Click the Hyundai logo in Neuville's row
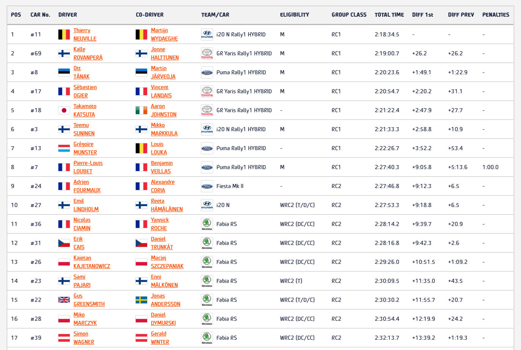Viewport: 521px width, 350px height. [x=207, y=35]
